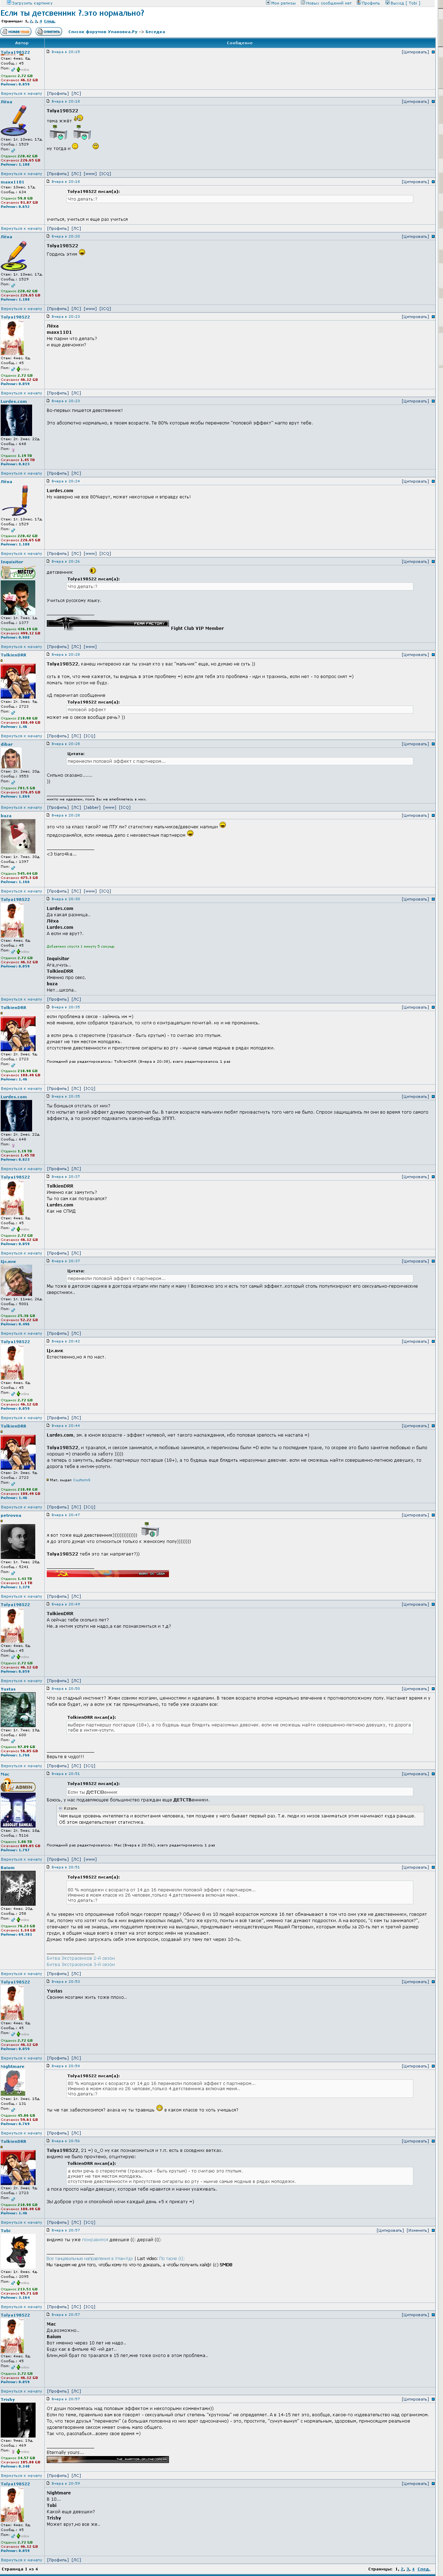
Task: Open 'Профиль' in the top navigation
Action: click(x=370, y=3)
